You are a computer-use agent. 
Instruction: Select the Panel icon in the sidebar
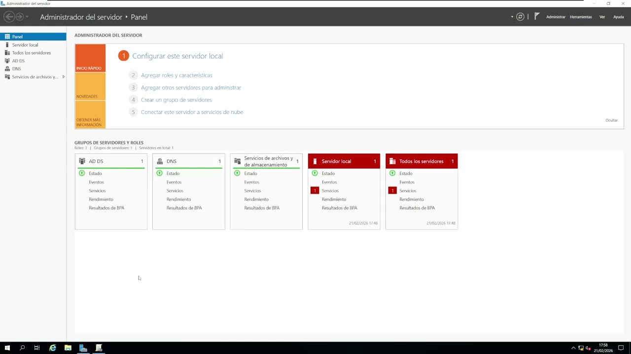click(x=7, y=37)
